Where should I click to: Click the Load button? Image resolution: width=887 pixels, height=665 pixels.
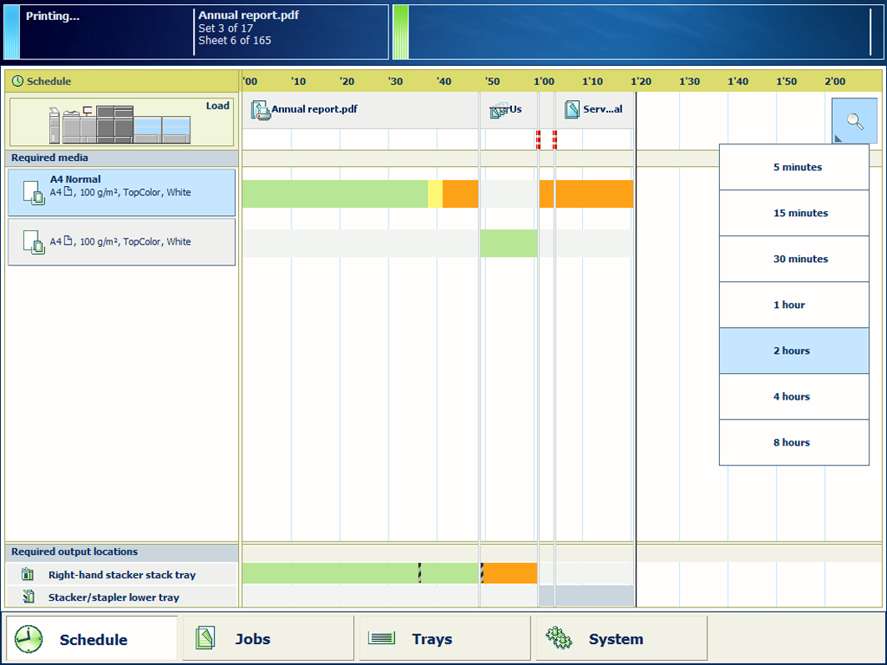[217, 106]
